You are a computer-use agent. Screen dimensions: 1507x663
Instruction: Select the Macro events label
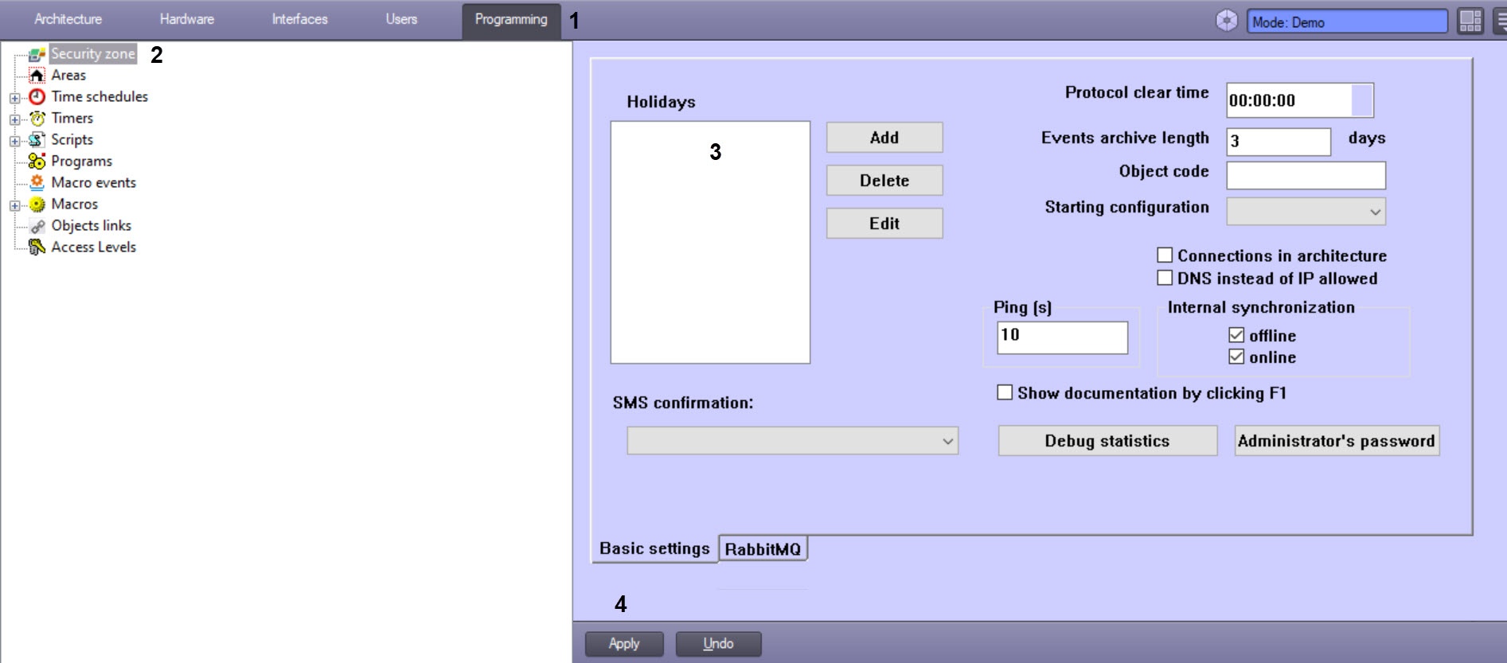(x=94, y=183)
